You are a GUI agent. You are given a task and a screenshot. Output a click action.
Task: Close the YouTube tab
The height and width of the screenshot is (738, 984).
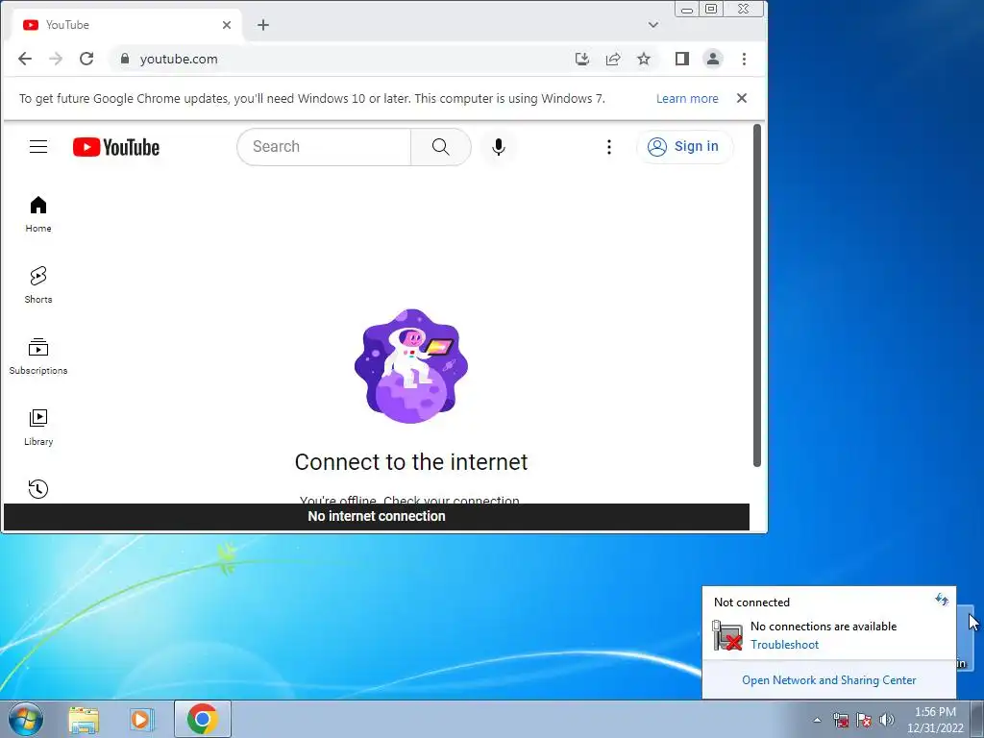click(227, 25)
